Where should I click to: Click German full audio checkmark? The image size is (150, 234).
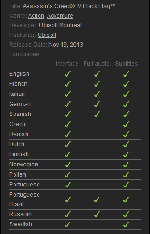(97, 104)
